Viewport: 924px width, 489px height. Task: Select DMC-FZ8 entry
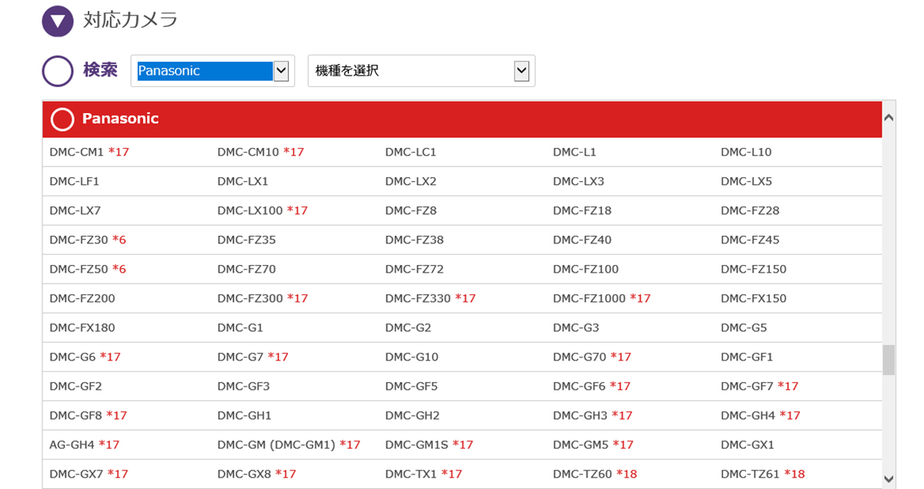410,211
